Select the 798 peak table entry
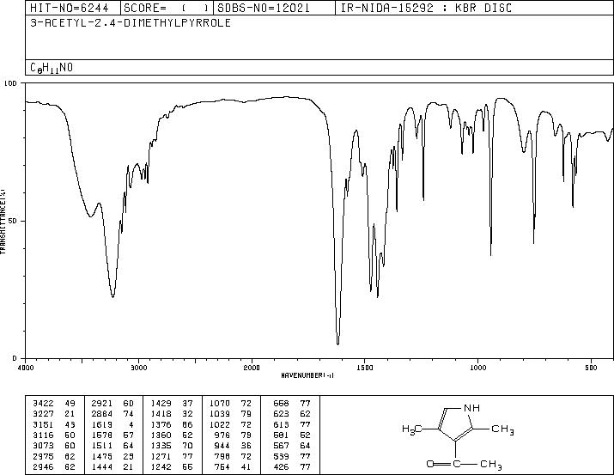This screenshot has height=475, width=614. [234, 457]
